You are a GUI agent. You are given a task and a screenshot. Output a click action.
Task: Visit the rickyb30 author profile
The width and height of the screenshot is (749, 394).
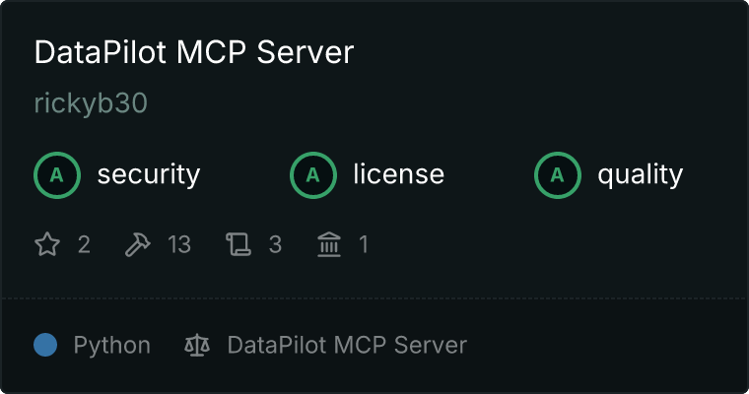point(91,103)
